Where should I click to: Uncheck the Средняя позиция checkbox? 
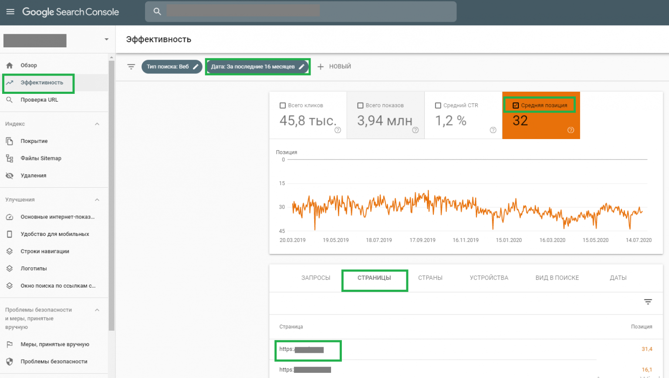(x=516, y=105)
